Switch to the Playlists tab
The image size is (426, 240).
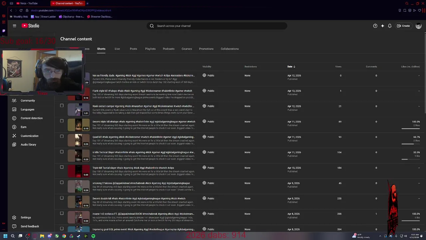point(150,49)
